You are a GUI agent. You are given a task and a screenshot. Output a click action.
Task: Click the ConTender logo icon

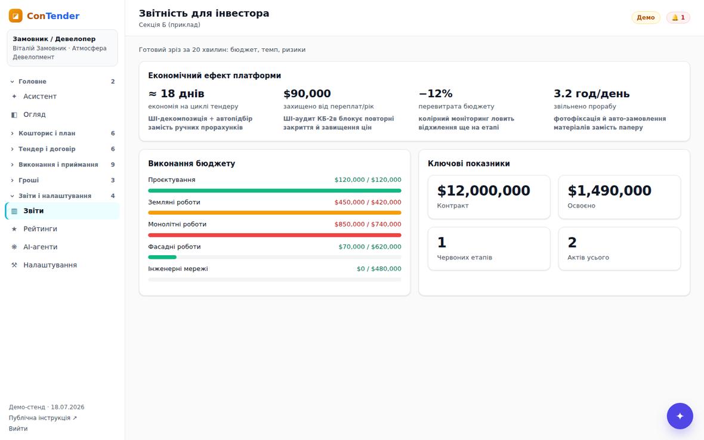[x=16, y=16]
